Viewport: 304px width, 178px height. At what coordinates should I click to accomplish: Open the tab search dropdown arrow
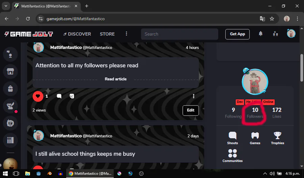pos(6,6)
